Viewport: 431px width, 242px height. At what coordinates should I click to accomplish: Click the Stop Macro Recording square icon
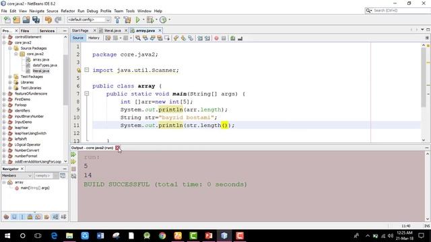pos(224,38)
